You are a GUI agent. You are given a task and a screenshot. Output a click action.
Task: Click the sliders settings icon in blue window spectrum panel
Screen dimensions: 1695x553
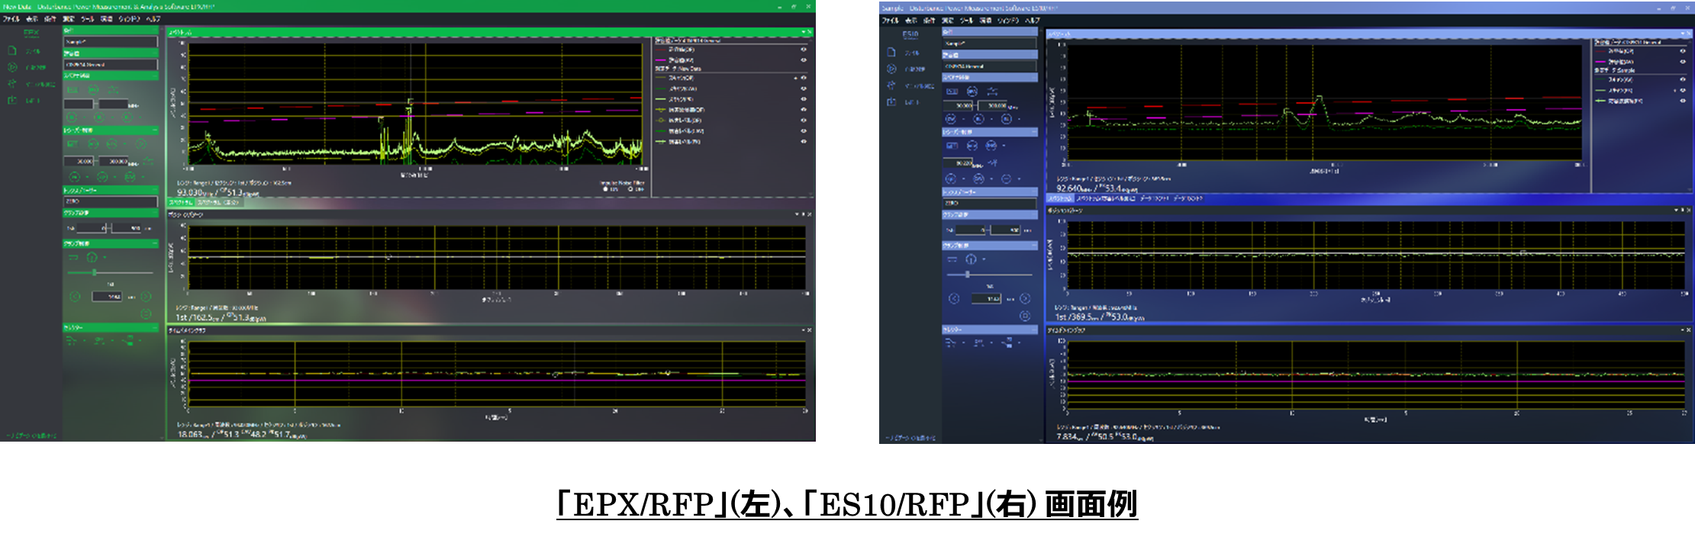pos(991,92)
